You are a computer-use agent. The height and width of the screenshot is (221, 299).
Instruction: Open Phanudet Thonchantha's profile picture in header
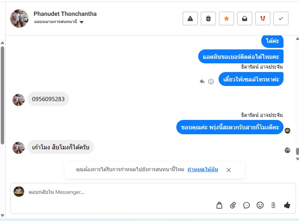point(19,18)
